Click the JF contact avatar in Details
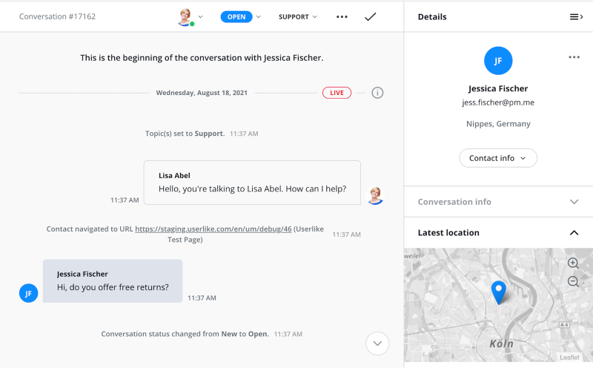Image resolution: width=593 pixels, height=368 pixels. (498, 61)
